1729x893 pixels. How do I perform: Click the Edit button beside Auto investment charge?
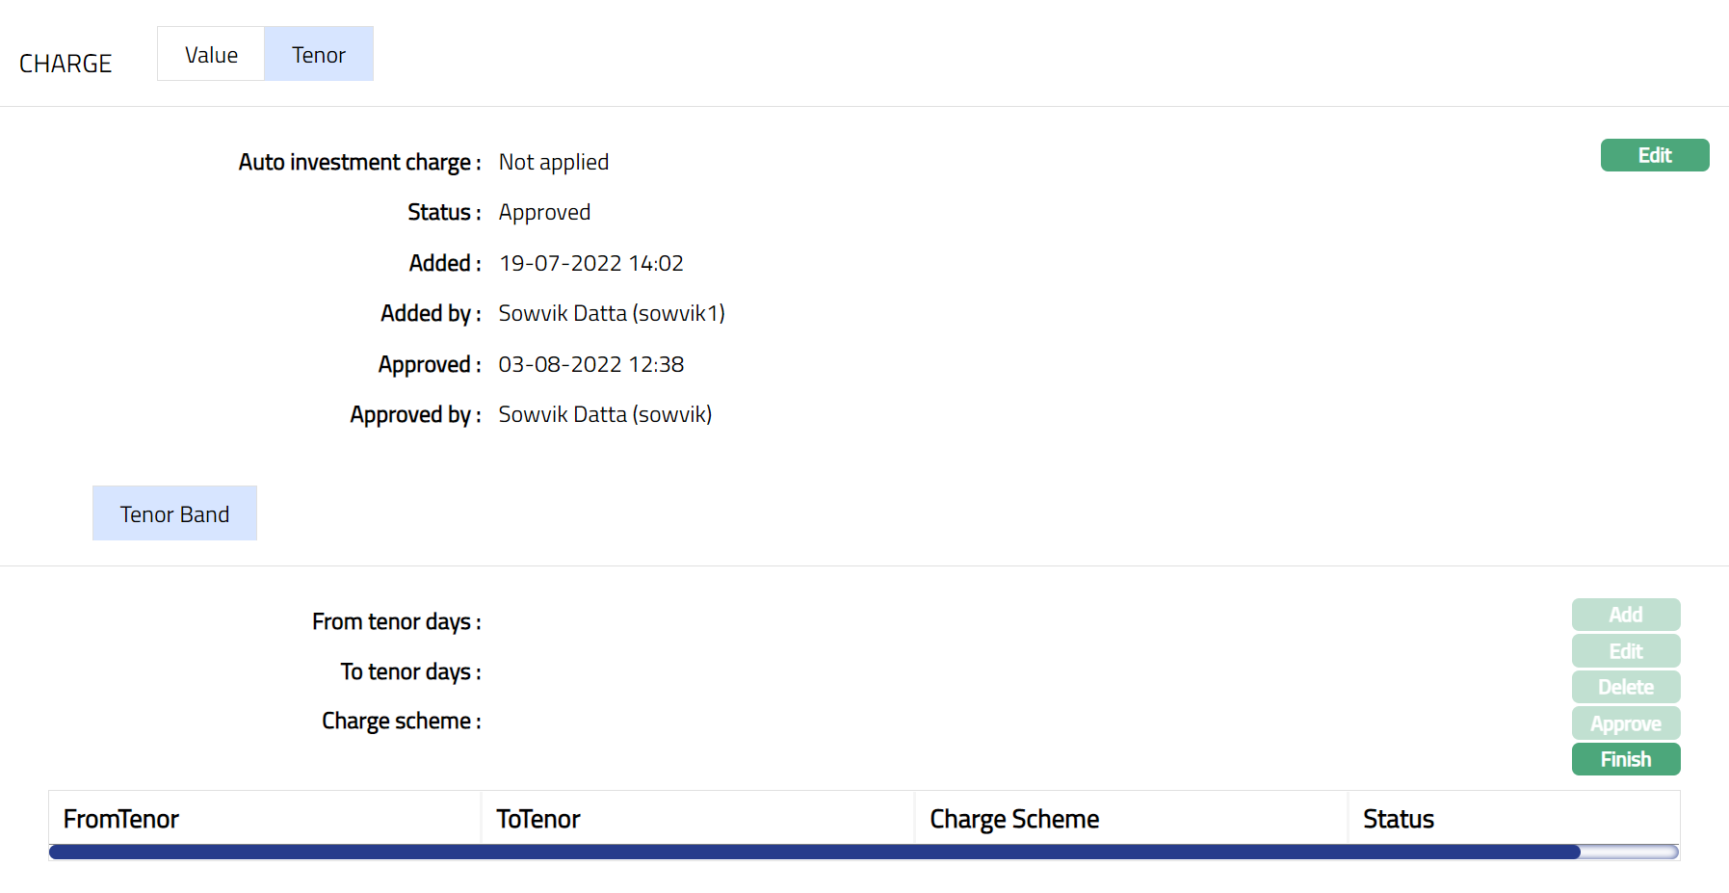1654,155
